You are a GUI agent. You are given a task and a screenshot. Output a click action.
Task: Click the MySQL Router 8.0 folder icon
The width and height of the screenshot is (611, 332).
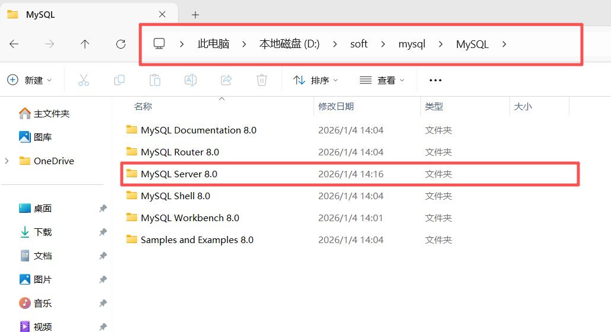click(132, 151)
